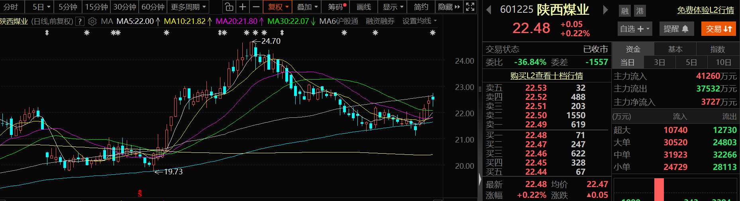The height and width of the screenshot is (201, 740).
Task: Open 复权 adjustment dropdown
Action: pos(278,7)
